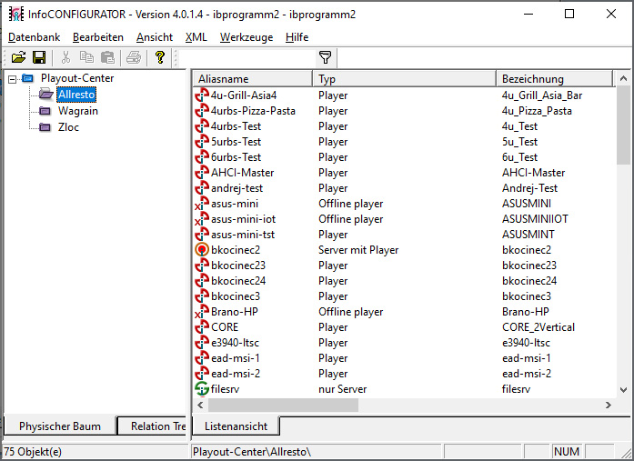Viewport: 634px width, 461px height.
Task: Click the Paste clipboard toolbar icon
Action: coord(107,57)
